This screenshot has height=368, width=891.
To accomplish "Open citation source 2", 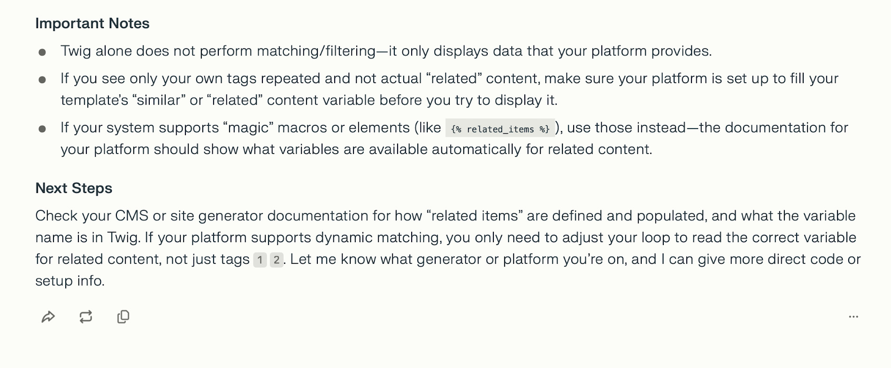I will 277,260.
